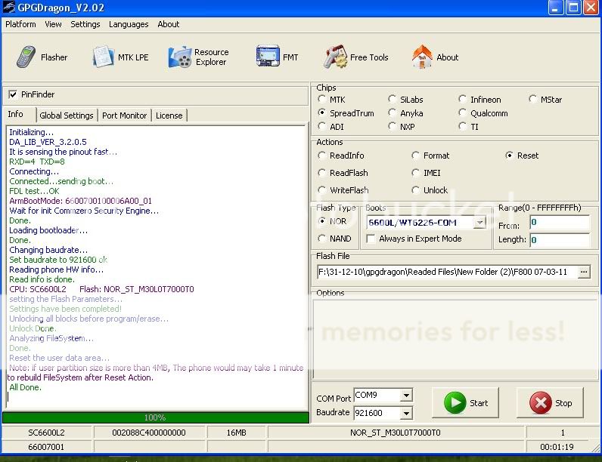Screen dimensions: 602x462
Task: Enable Always in Expert Mode checkbox
Action: (371, 239)
